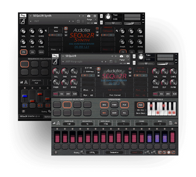Toggle the FLW follow button
Viewport: 196px width, 177px height.
[124, 105]
